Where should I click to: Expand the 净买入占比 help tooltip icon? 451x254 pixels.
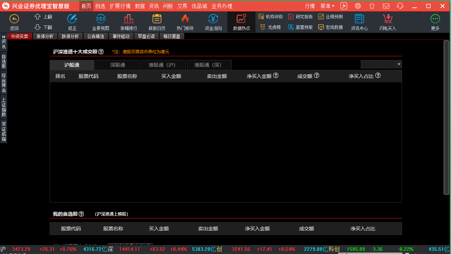(378, 75)
